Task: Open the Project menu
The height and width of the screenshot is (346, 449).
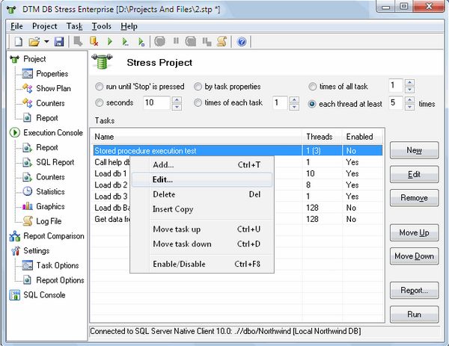Action: coord(45,26)
